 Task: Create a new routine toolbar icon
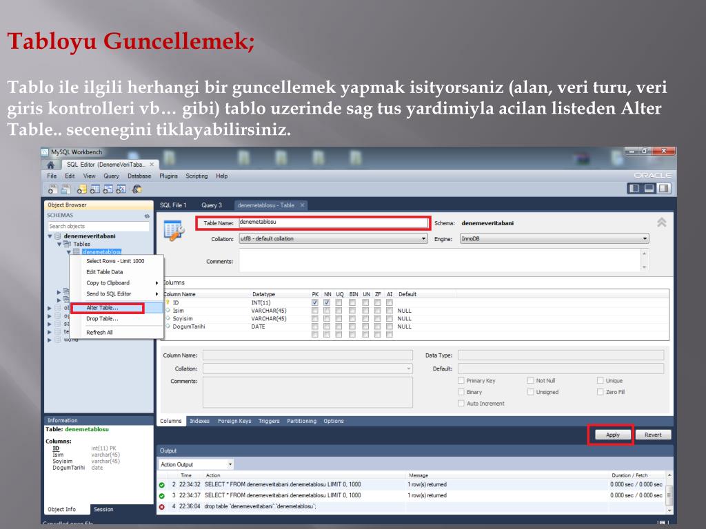121,189
